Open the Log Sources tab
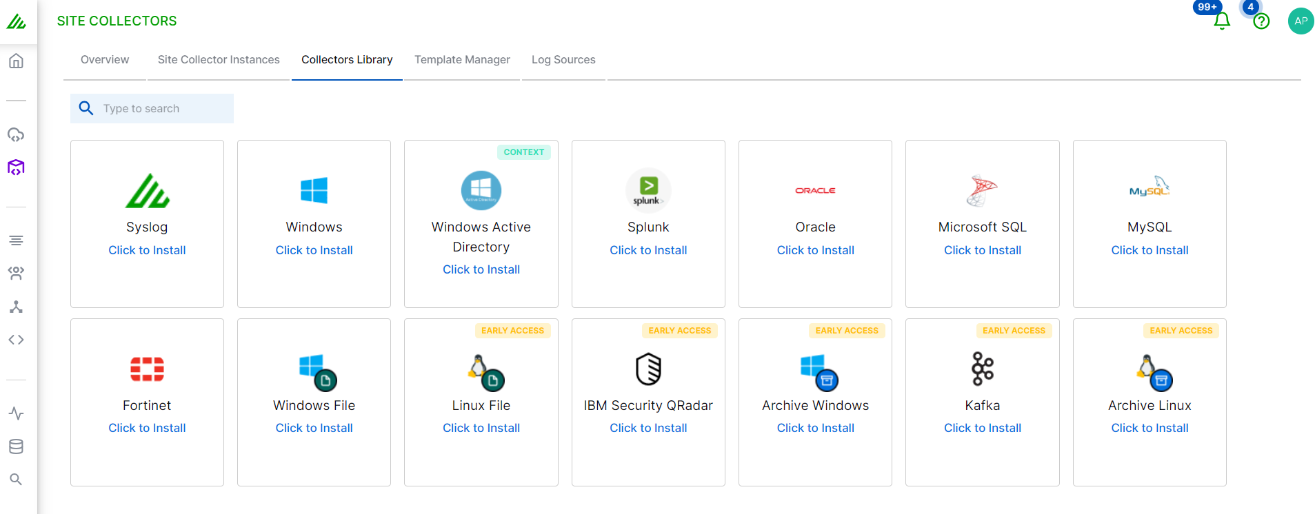 (x=563, y=60)
